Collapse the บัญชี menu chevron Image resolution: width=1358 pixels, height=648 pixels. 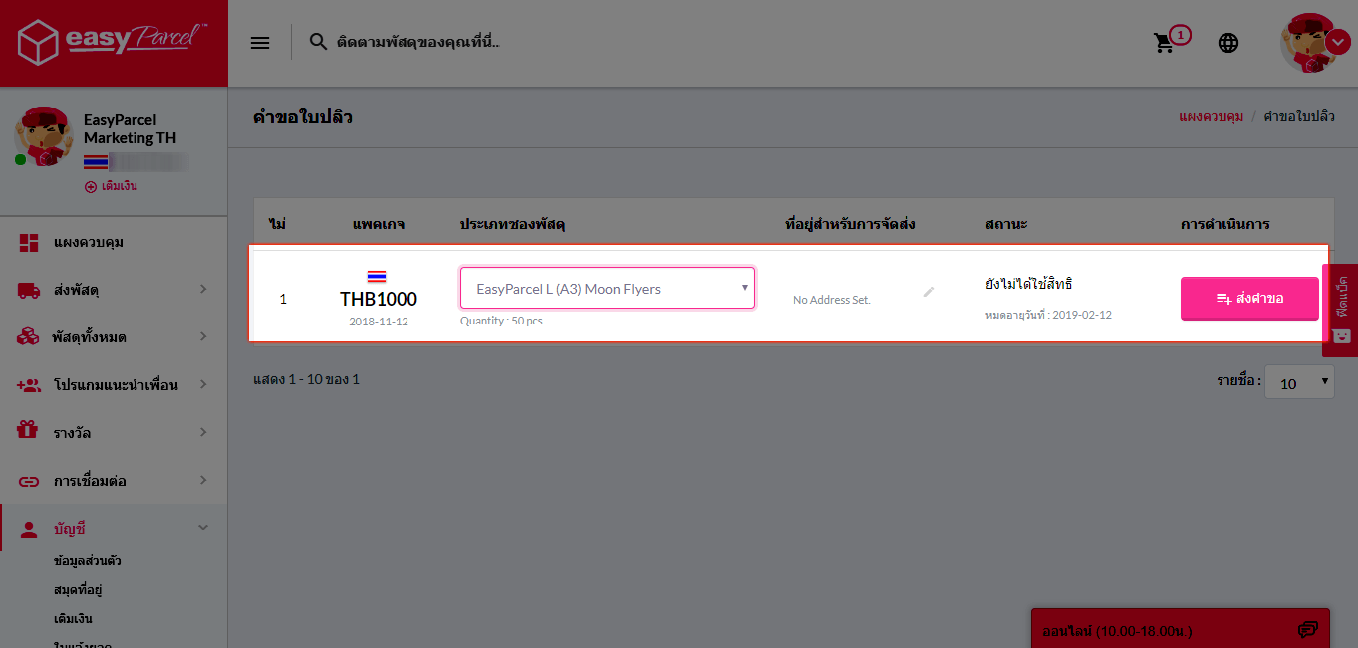(203, 528)
